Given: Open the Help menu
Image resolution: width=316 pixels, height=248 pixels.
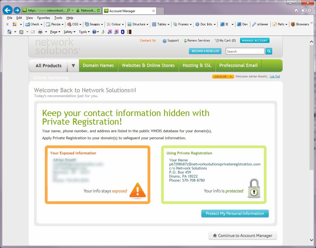Looking at the screenshot, I should [x=70, y=18].
